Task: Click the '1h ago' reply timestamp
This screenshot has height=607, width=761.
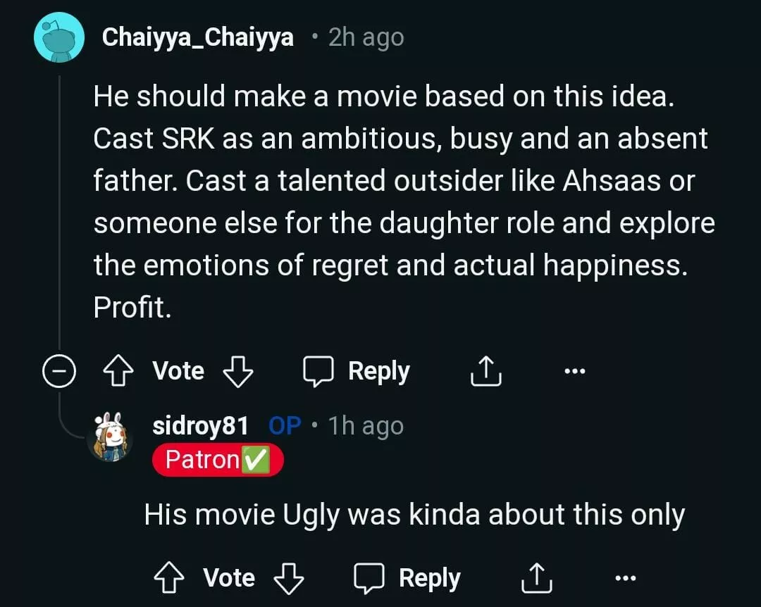Action: click(x=366, y=425)
